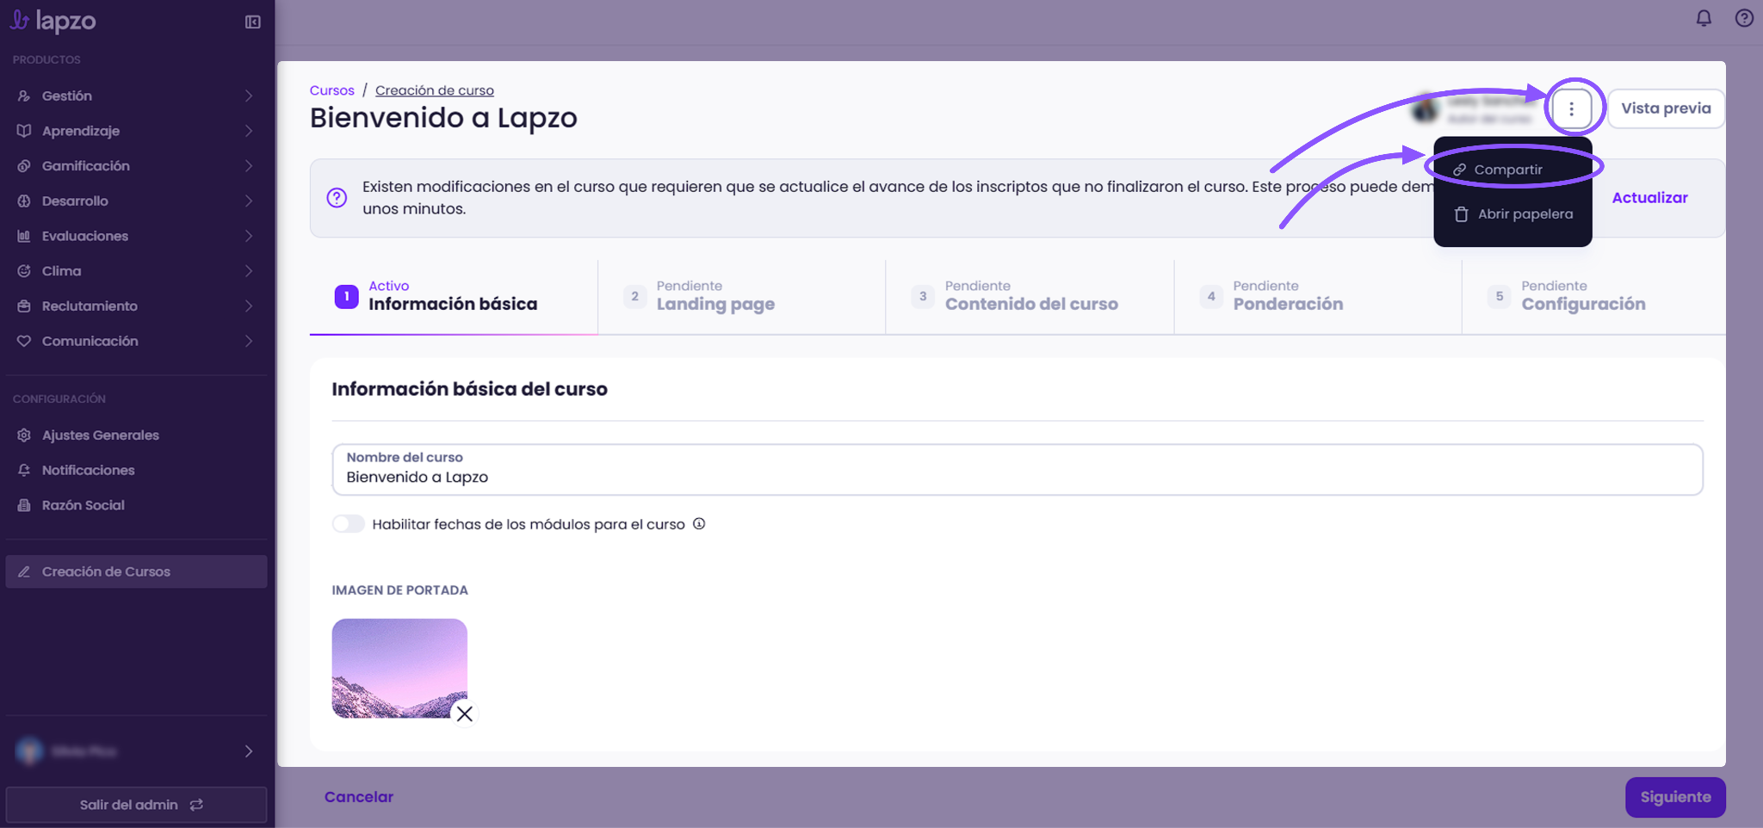Expand the Gamificación menu chevron

click(x=249, y=165)
